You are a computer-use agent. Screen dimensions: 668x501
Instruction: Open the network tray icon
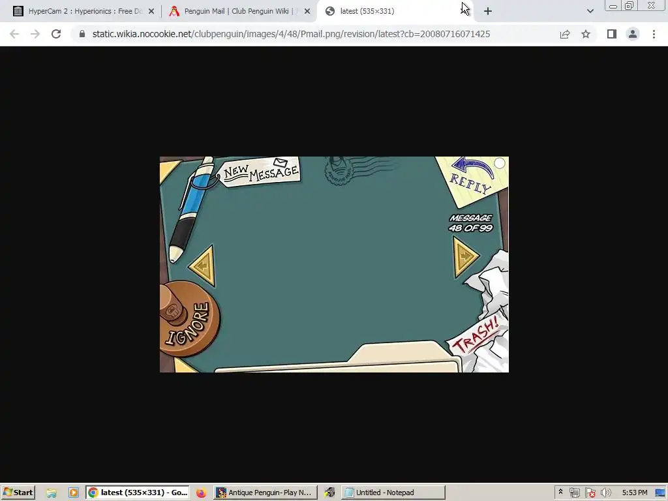(x=575, y=493)
